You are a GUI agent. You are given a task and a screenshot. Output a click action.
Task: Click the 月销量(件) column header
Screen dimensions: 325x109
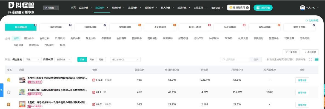[237, 70]
